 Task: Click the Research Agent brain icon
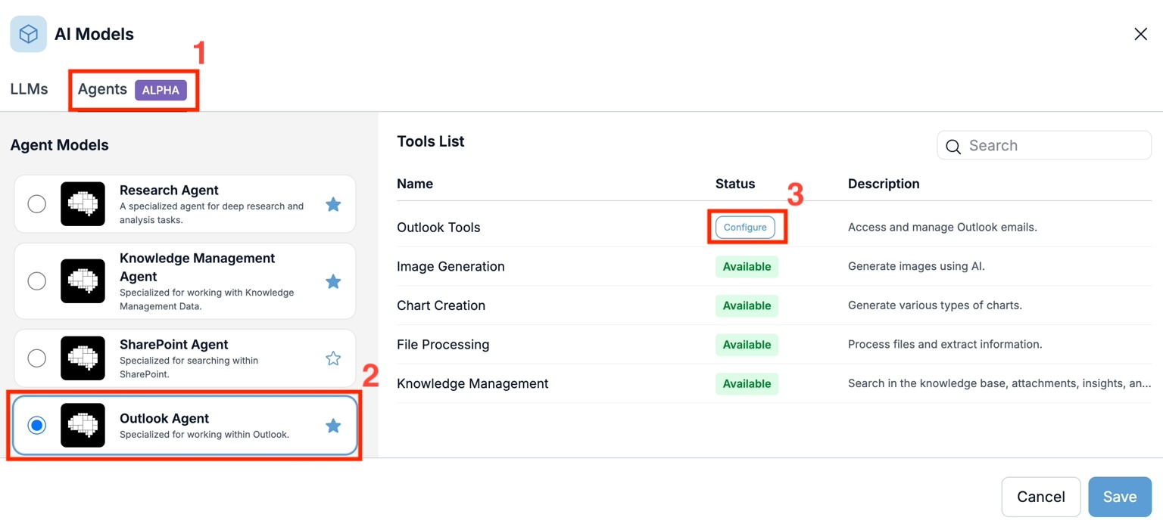(83, 204)
